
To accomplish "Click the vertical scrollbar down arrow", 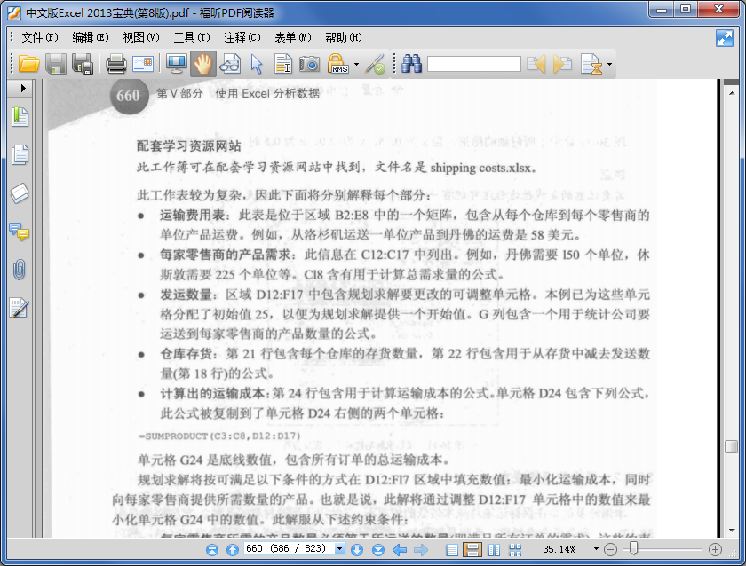I will pyautogui.click(x=732, y=531).
